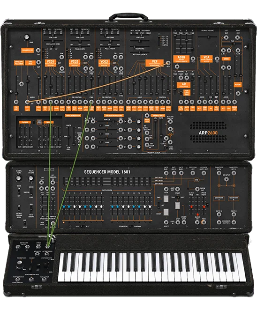This screenshot has width=257, height=310.
Task: Click the sequencer GATE BUS 3 jack
Action: click(181, 173)
